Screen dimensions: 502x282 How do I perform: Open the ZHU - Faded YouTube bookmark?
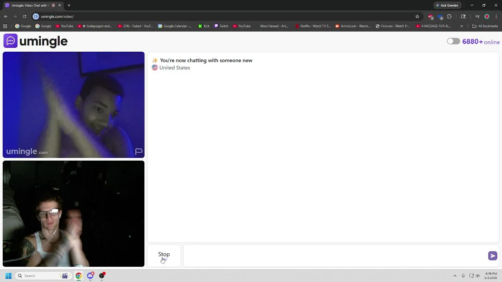135,26
